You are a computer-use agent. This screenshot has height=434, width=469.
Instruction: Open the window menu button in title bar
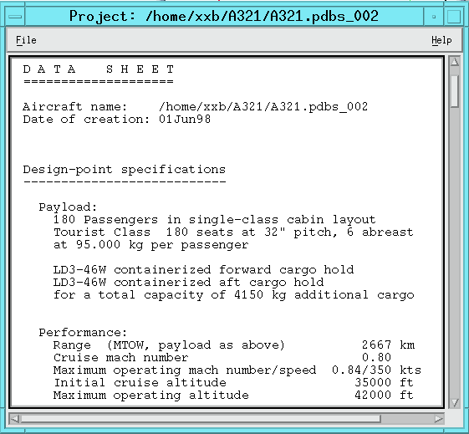[x=15, y=17]
